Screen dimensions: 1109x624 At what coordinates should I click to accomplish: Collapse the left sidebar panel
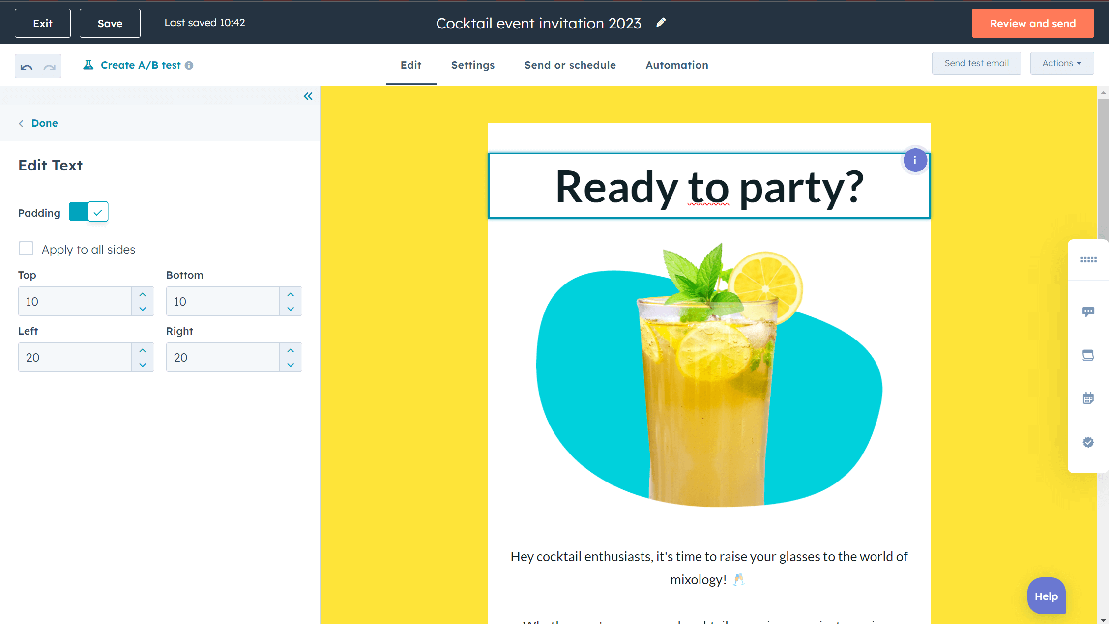(x=308, y=96)
